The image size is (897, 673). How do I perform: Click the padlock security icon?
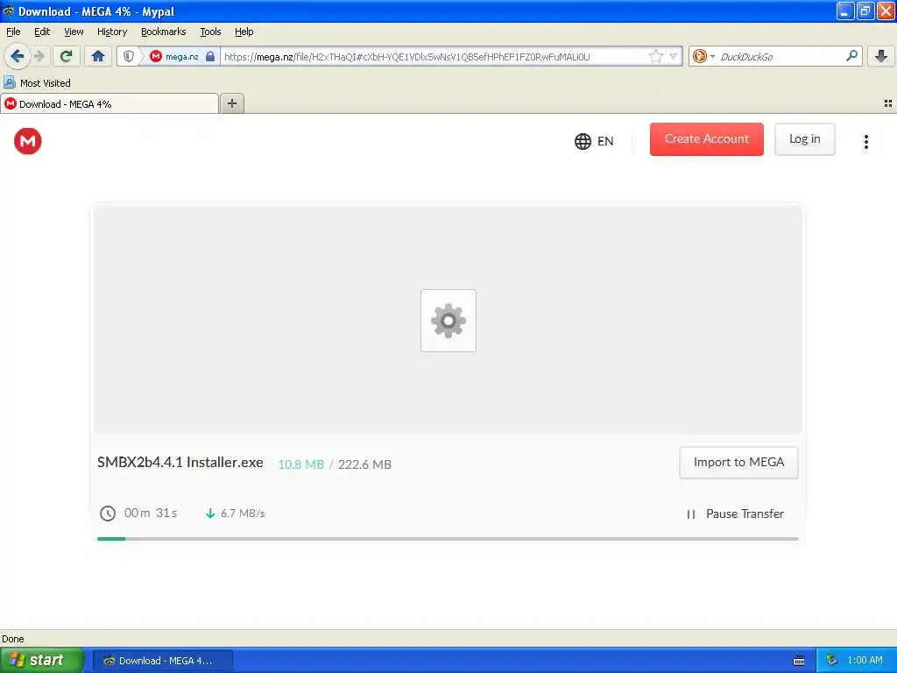210,56
